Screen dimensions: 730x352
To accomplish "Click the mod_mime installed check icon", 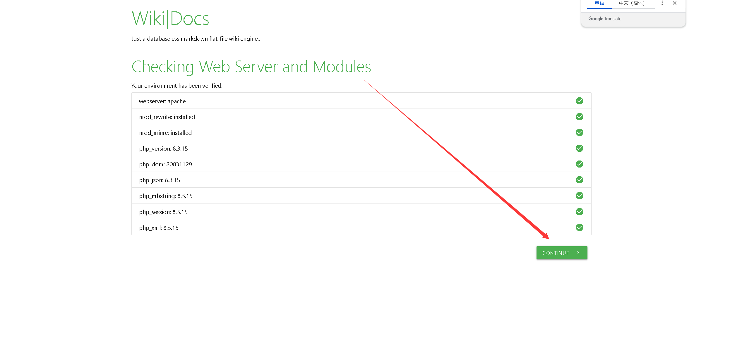I will [x=579, y=132].
